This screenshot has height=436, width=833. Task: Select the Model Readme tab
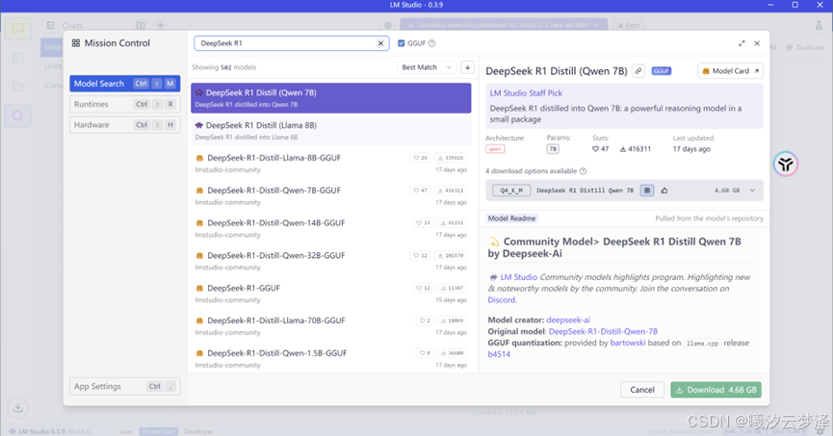511,218
